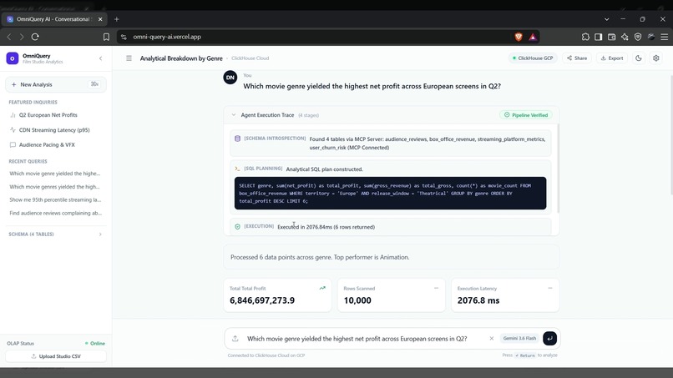Toggle dark mode with the moon icon
673x378 pixels.
tap(639, 58)
